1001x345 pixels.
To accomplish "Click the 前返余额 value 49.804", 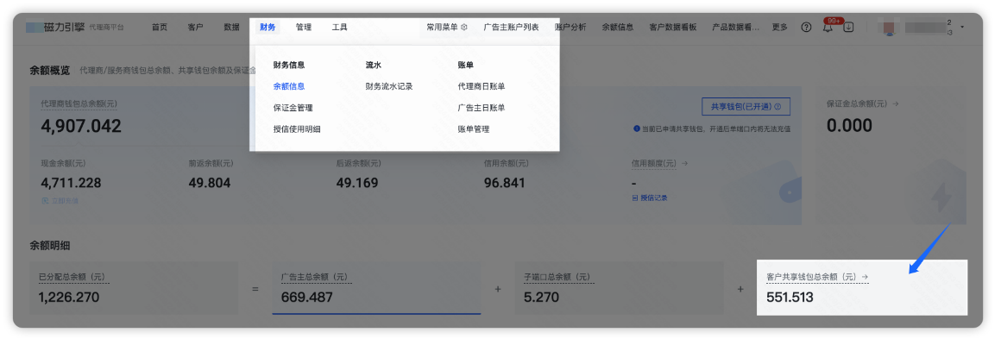I will (210, 184).
